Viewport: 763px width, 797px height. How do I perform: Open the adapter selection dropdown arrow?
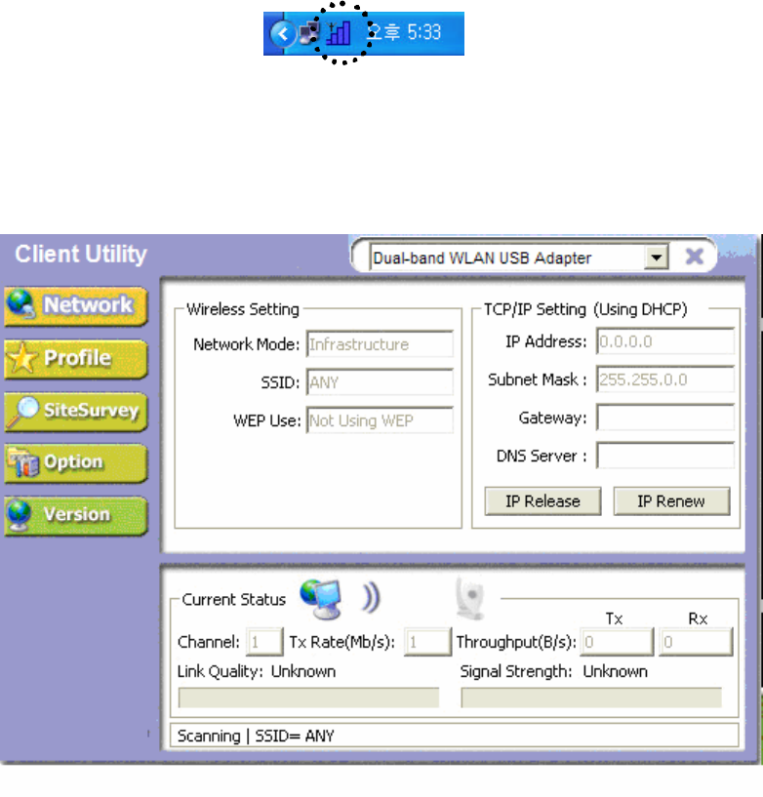tap(657, 258)
